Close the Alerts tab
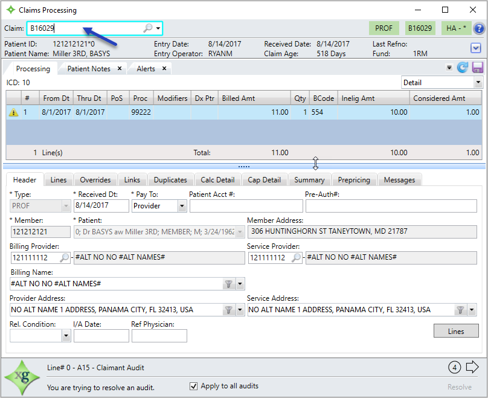This screenshot has height=398, width=488. 164,68
